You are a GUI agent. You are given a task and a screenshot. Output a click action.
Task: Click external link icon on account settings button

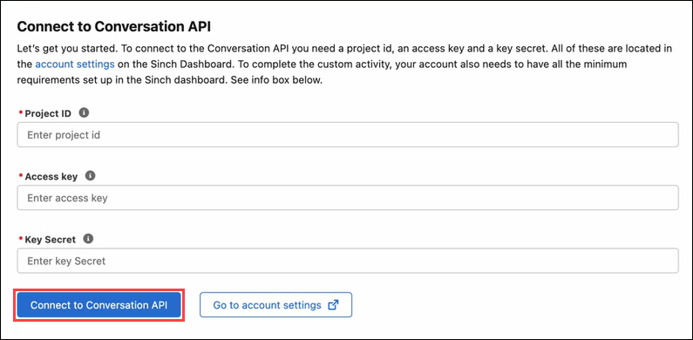pos(333,304)
